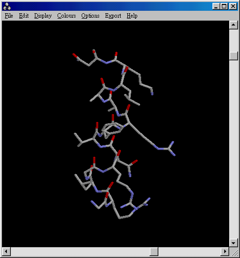
Task: Open the File menu
Action: (x=9, y=16)
